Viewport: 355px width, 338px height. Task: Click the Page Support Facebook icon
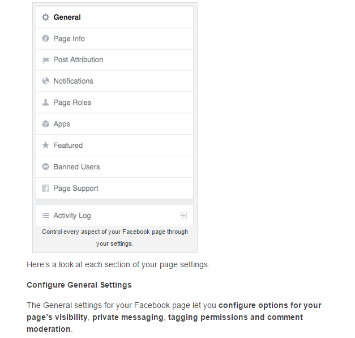pyautogui.click(x=46, y=189)
